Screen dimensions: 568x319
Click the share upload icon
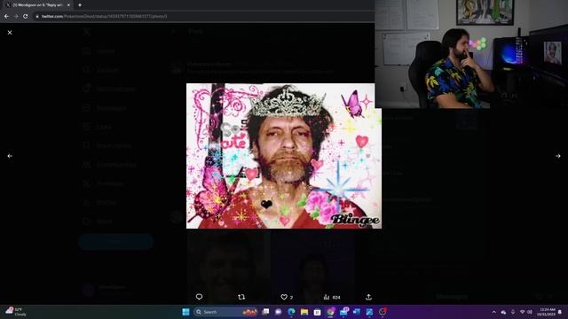pos(368,297)
